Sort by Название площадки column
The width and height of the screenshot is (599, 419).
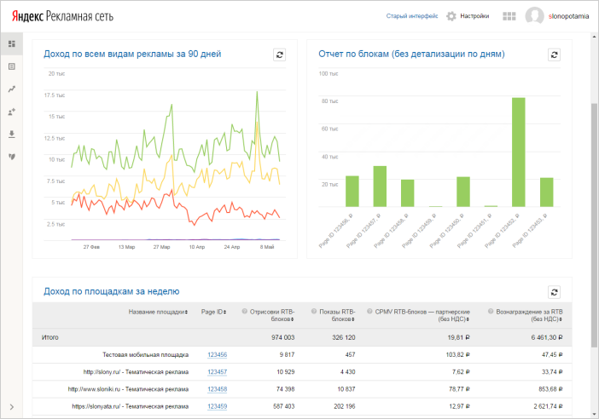158,312
